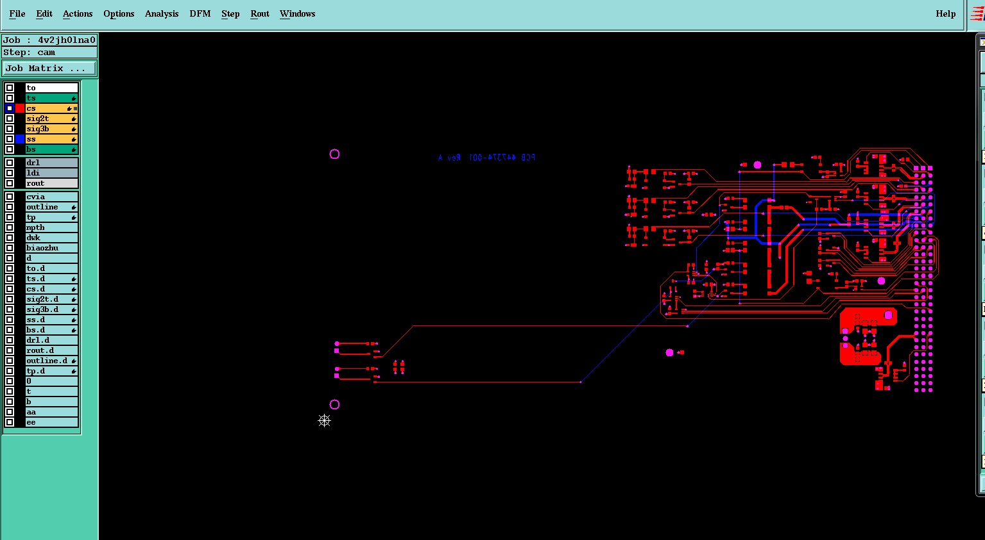
Task: Click the hand marker on the ss layer
Action: (x=74, y=139)
